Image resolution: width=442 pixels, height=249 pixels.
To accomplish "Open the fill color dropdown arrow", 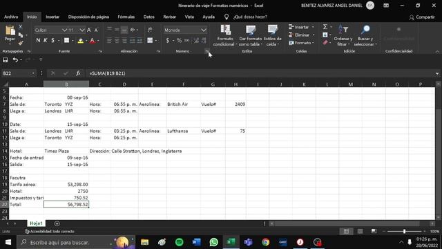I will [x=86, y=41].
